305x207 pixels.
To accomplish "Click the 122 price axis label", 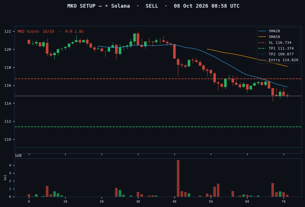I will tap(8, 32).
